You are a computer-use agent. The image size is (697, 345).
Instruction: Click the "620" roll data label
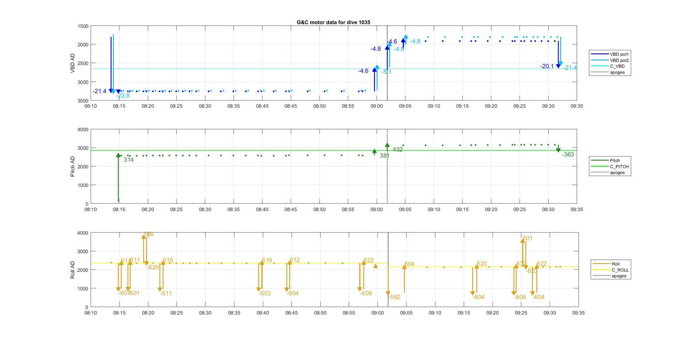tap(481, 264)
